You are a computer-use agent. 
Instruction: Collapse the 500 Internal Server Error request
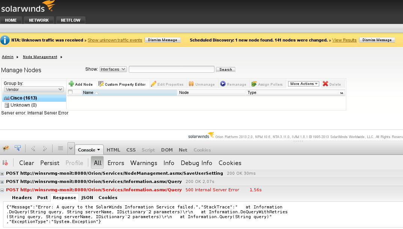tap(2, 190)
